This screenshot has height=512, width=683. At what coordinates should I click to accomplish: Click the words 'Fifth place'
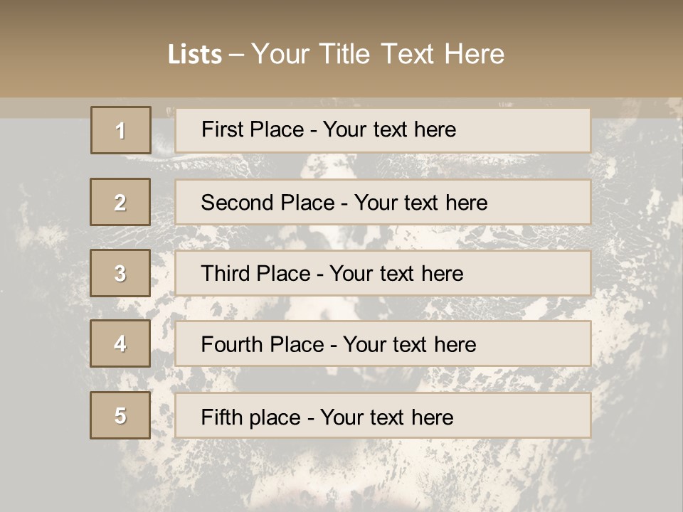click(250, 417)
